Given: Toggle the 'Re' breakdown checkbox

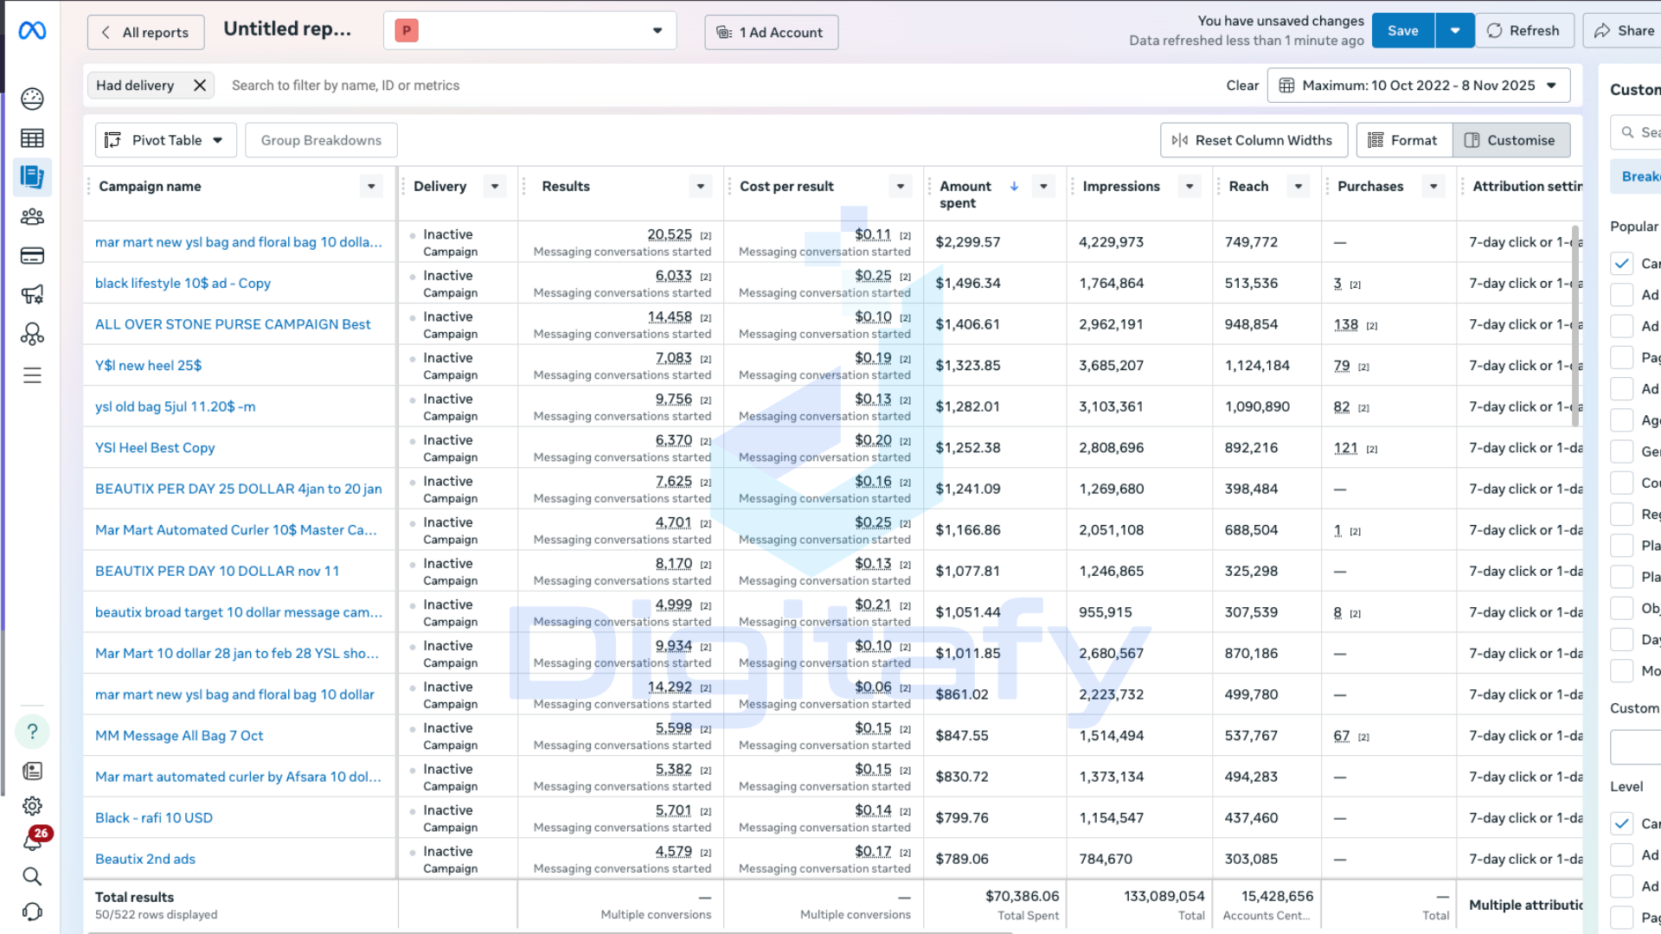Looking at the screenshot, I should tap(1622, 515).
